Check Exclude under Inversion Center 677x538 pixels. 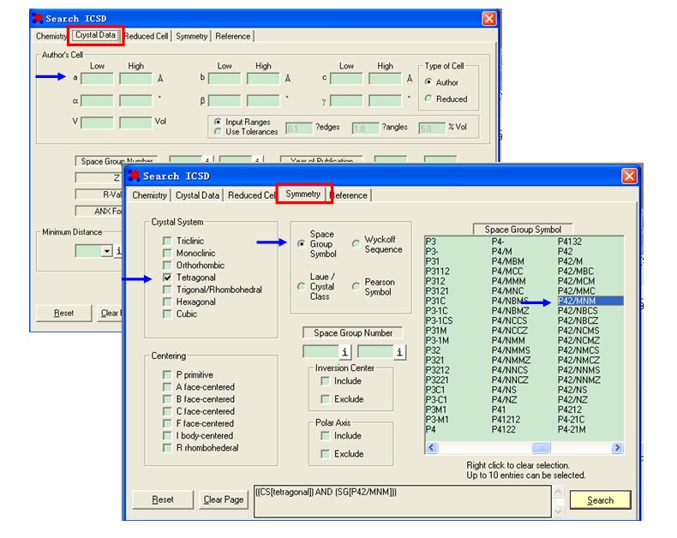[325, 399]
